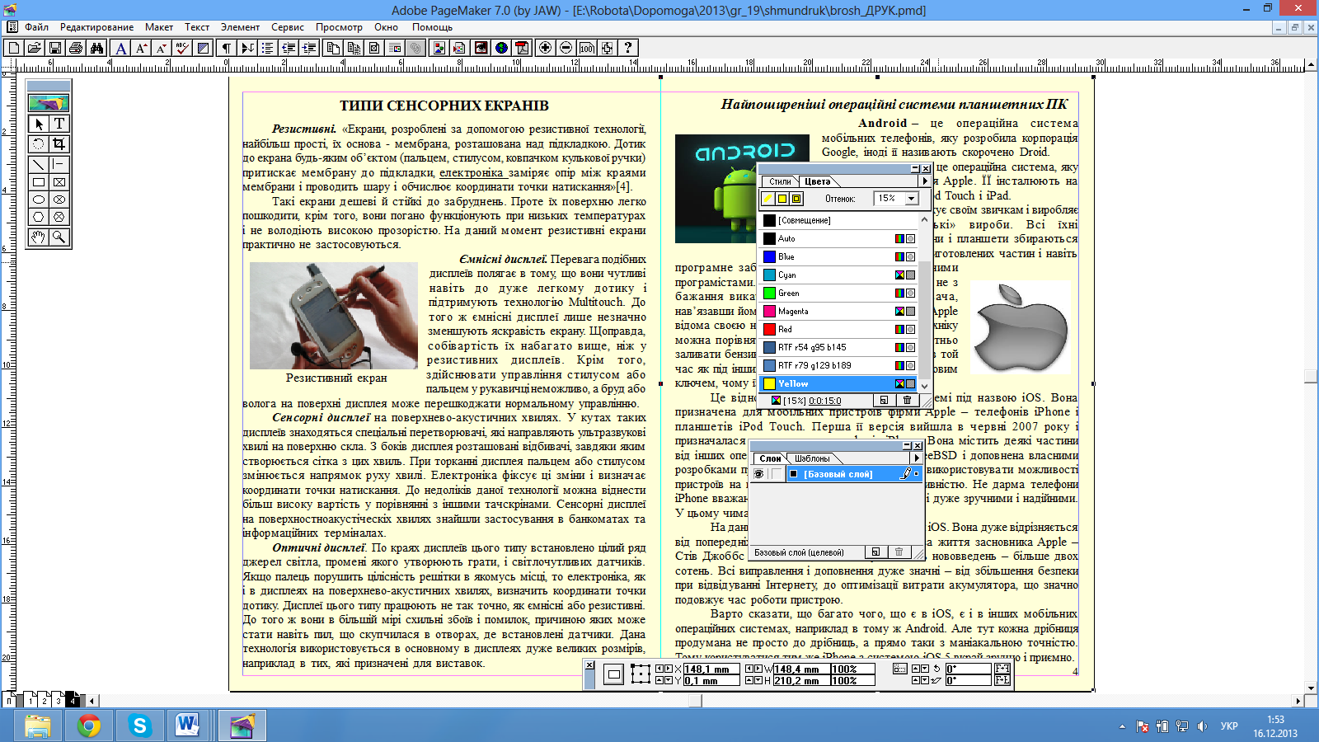This screenshot has width=1319, height=742.
Task: Click the reference point proxy in control palette
Action: tap(641, 674)
